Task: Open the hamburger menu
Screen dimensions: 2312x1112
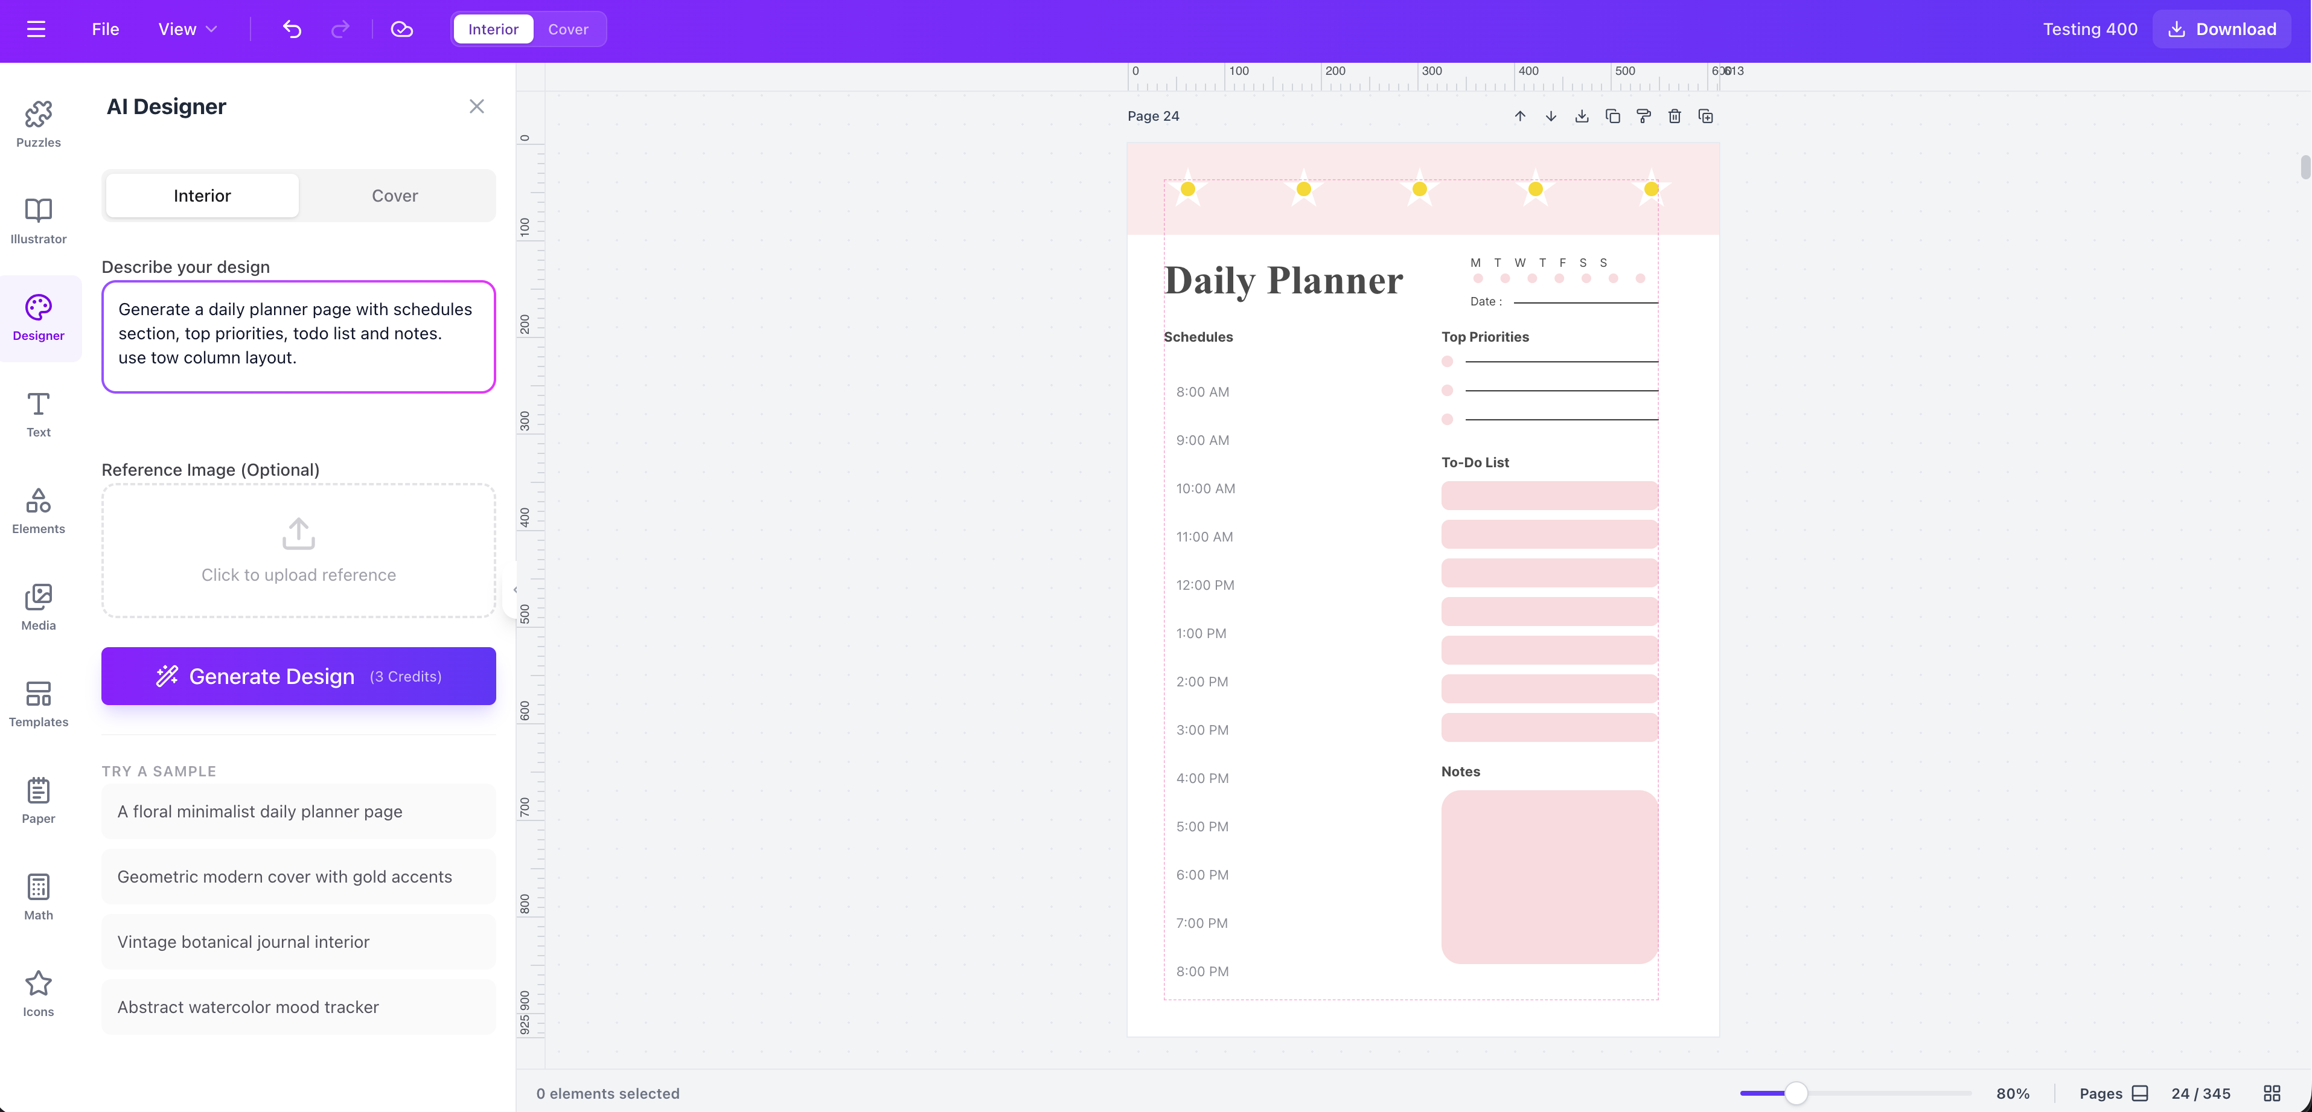Action: [x=36, y=29]
